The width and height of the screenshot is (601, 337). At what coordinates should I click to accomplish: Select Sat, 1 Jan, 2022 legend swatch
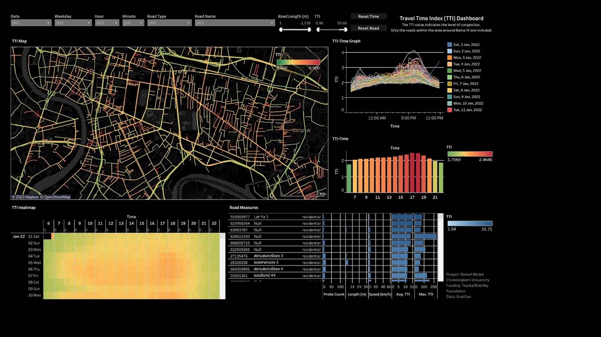pos(450,44)
